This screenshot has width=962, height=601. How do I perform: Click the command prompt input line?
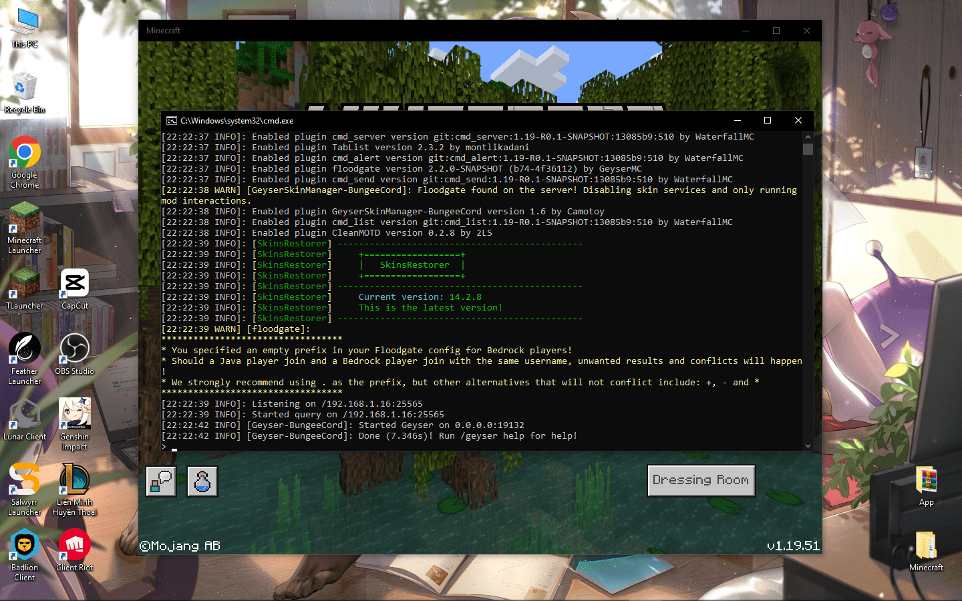pyautogui.click(x=482, y=447)
